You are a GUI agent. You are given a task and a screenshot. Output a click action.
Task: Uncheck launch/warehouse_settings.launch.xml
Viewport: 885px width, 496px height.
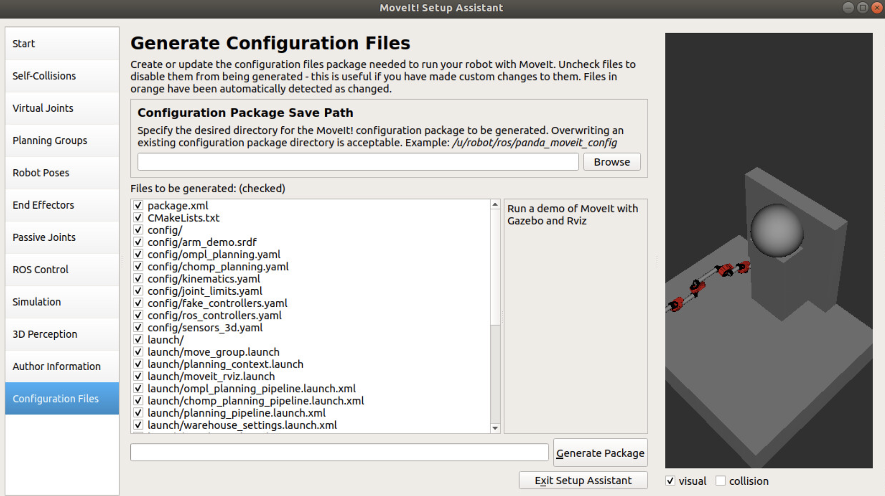click(138, 425)
